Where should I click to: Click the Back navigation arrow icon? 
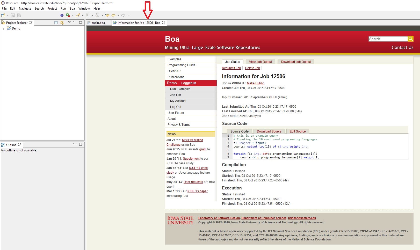pos(113,15)
